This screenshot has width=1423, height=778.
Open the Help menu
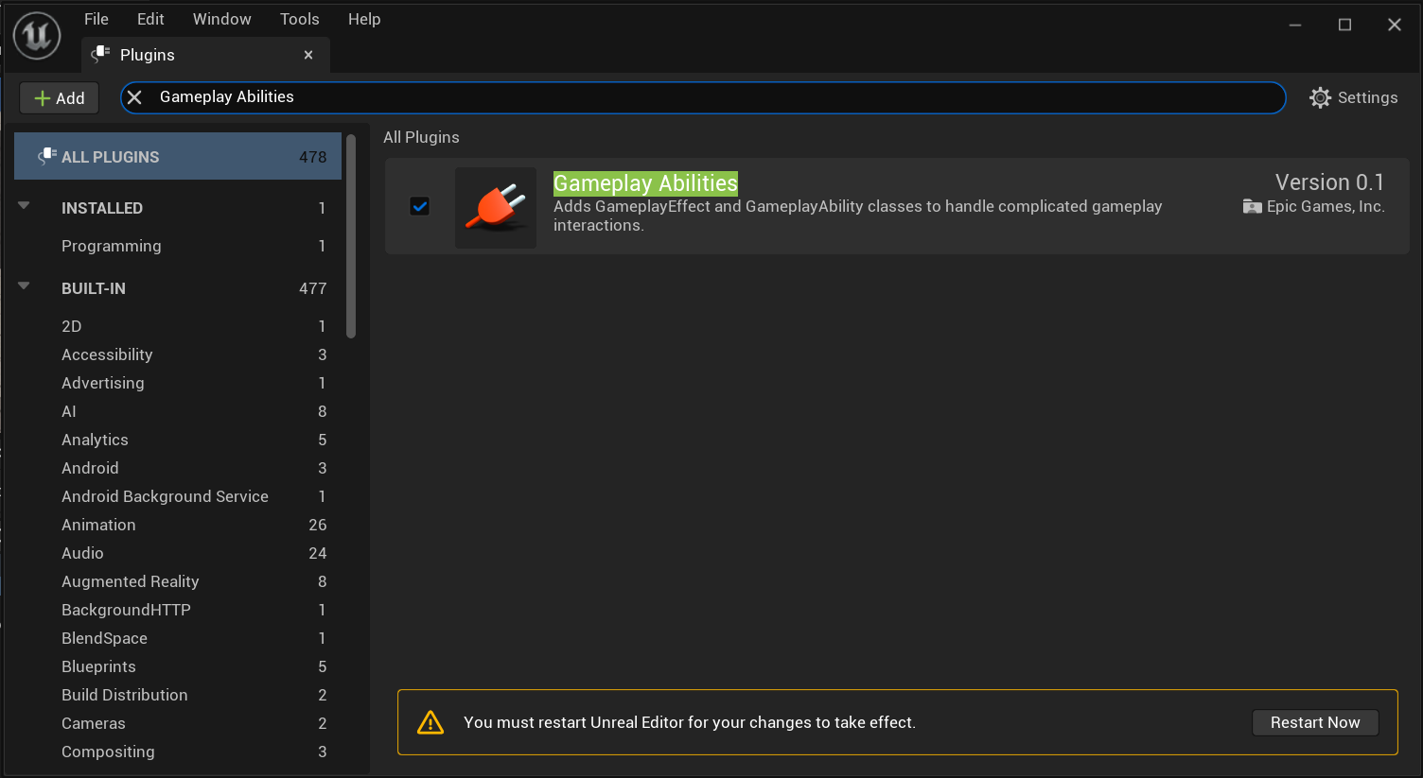click(x=364, y=19)
